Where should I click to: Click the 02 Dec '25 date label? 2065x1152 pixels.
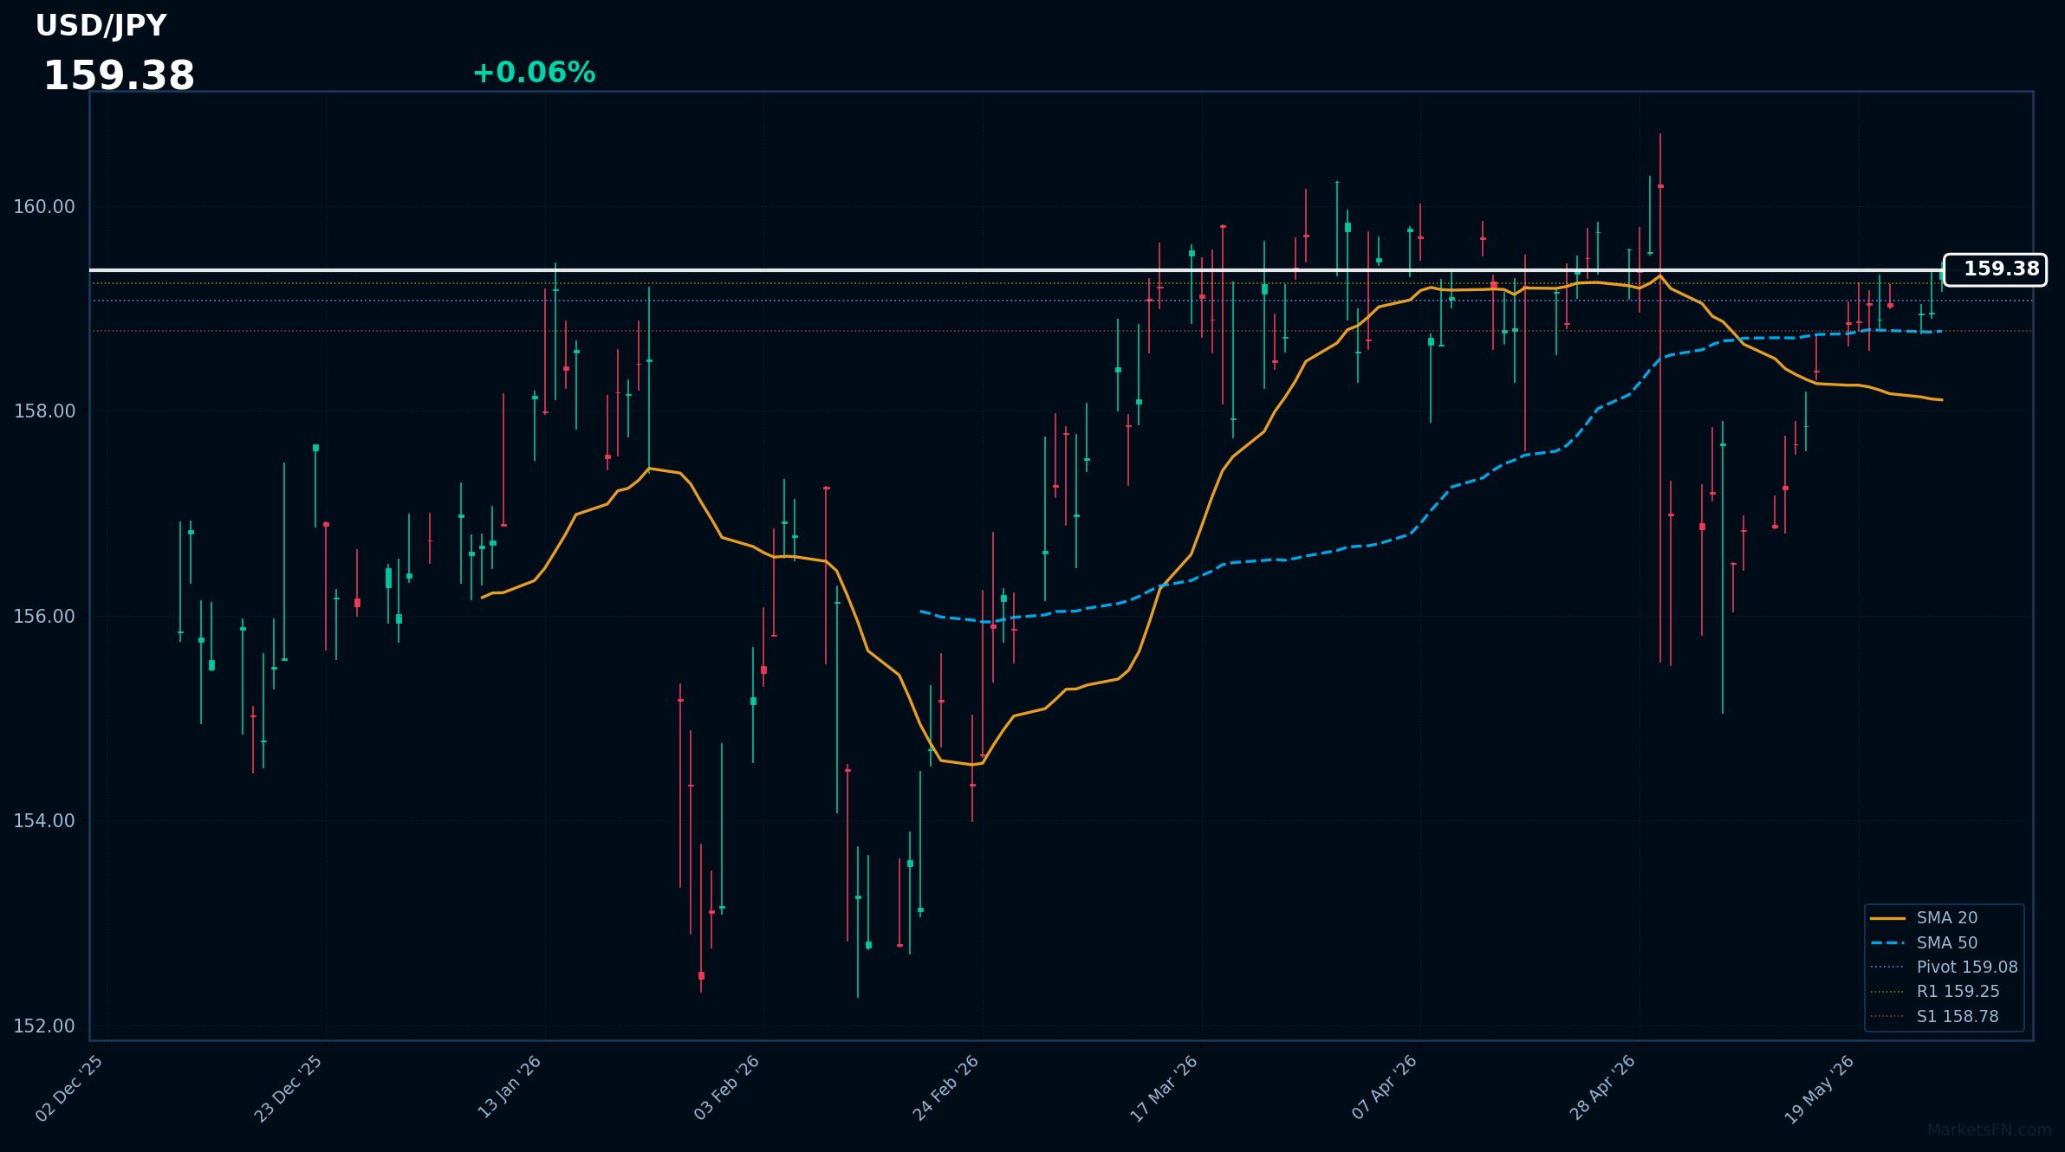[70, 1089]
